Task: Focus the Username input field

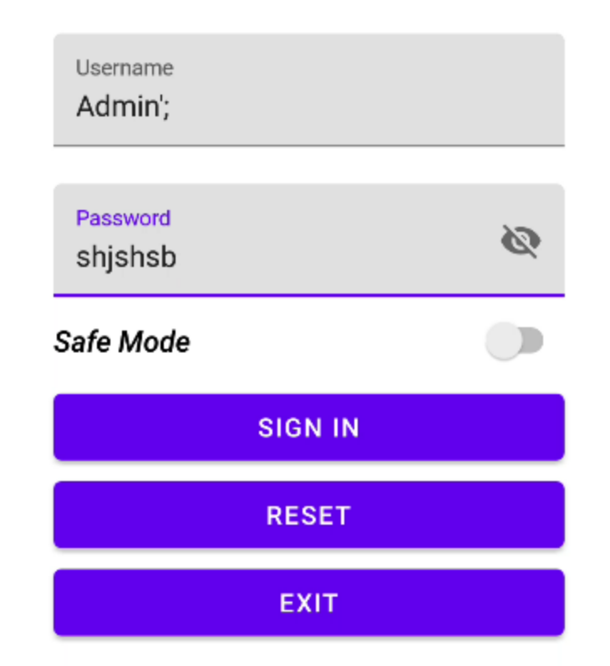Action: (x=309, y=90)
